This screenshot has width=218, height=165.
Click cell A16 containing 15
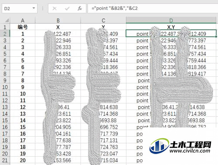pos(23,127)
